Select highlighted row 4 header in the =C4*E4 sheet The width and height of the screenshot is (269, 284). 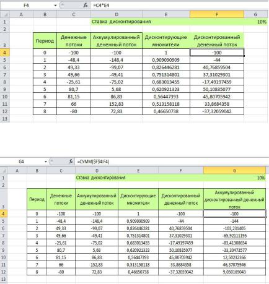pyautogui.click(x=5, y=53)
